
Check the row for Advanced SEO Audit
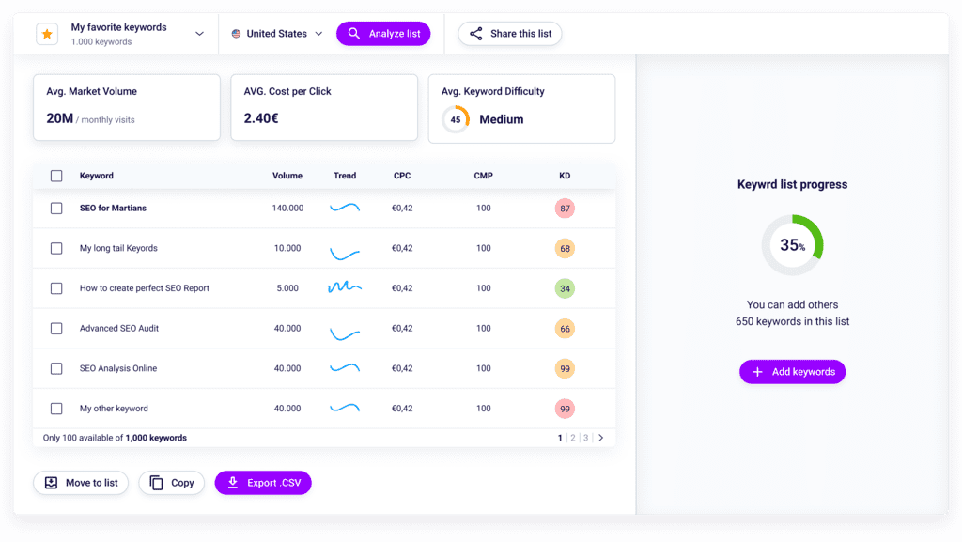[56, 328]
